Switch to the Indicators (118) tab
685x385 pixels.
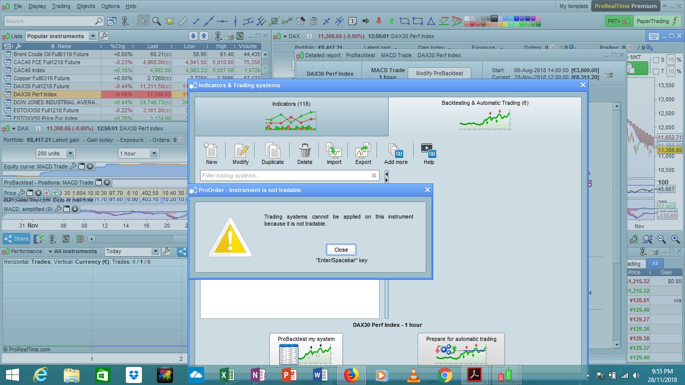click(291, 116)
